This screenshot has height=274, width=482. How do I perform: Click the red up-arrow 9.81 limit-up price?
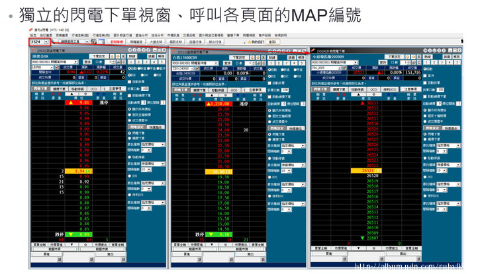(x=83, y=104)
